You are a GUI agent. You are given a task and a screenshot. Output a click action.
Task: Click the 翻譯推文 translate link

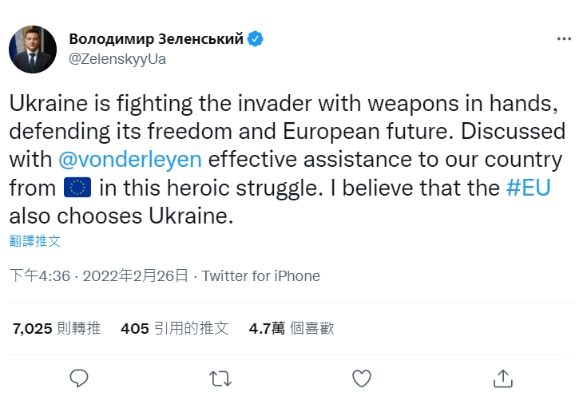tap(34, 240)
